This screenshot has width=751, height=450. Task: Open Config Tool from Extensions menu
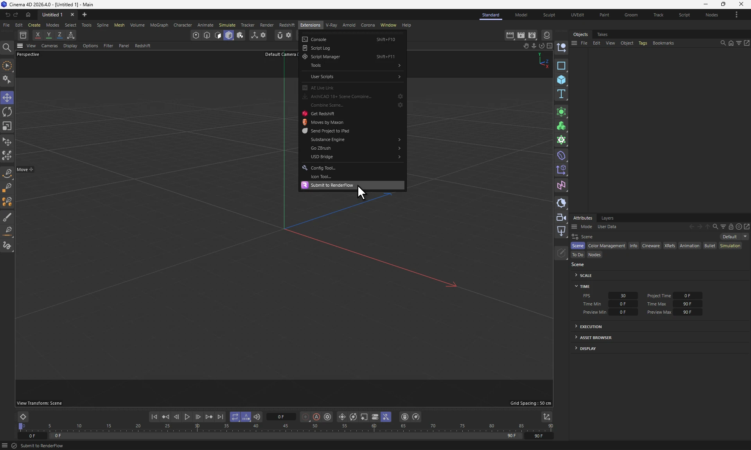click(x=352, y=168)
